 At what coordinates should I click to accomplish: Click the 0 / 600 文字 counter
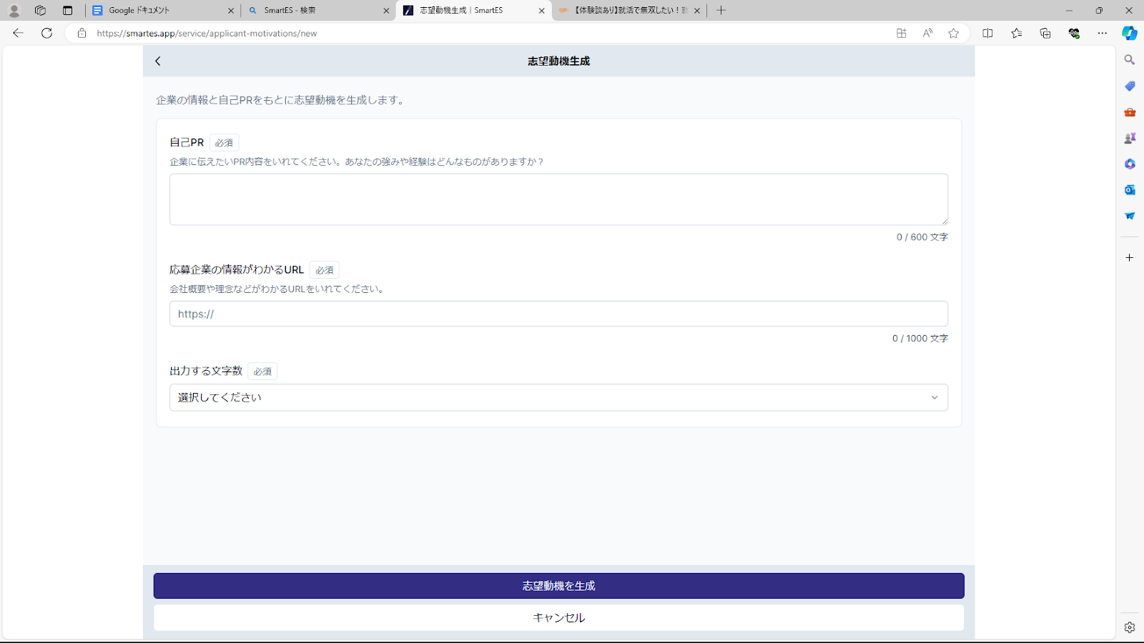(x=922, y=237)
